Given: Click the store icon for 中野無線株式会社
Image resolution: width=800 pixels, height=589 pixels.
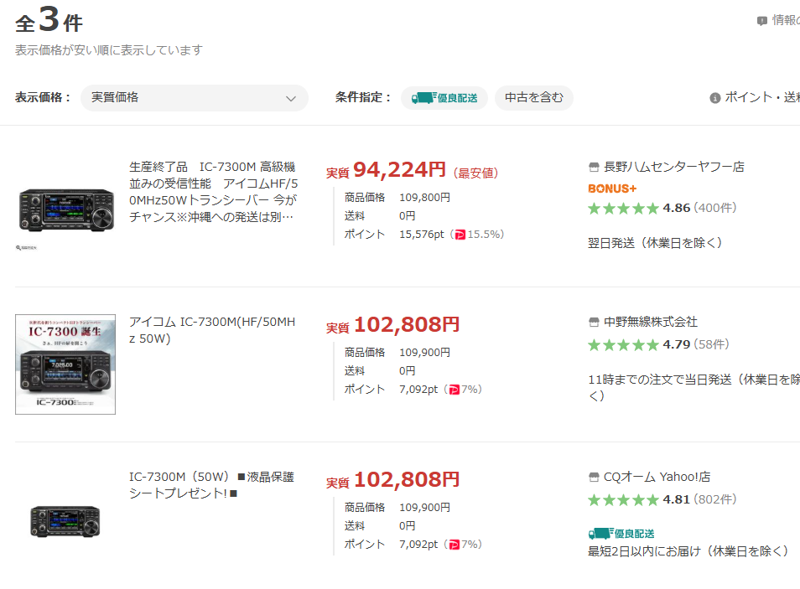Looking at the screenshot, I should coord(595,323).
